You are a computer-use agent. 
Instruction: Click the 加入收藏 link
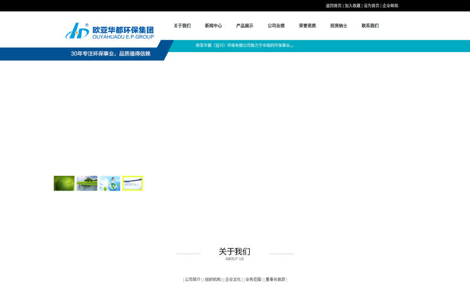[x=352, y=6]
